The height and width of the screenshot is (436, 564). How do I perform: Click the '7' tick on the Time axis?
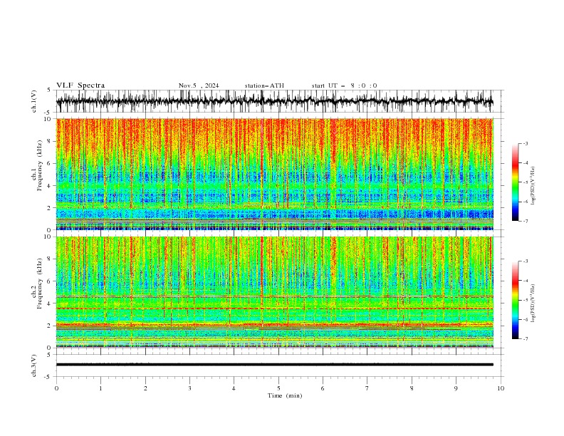pos(367,388)
